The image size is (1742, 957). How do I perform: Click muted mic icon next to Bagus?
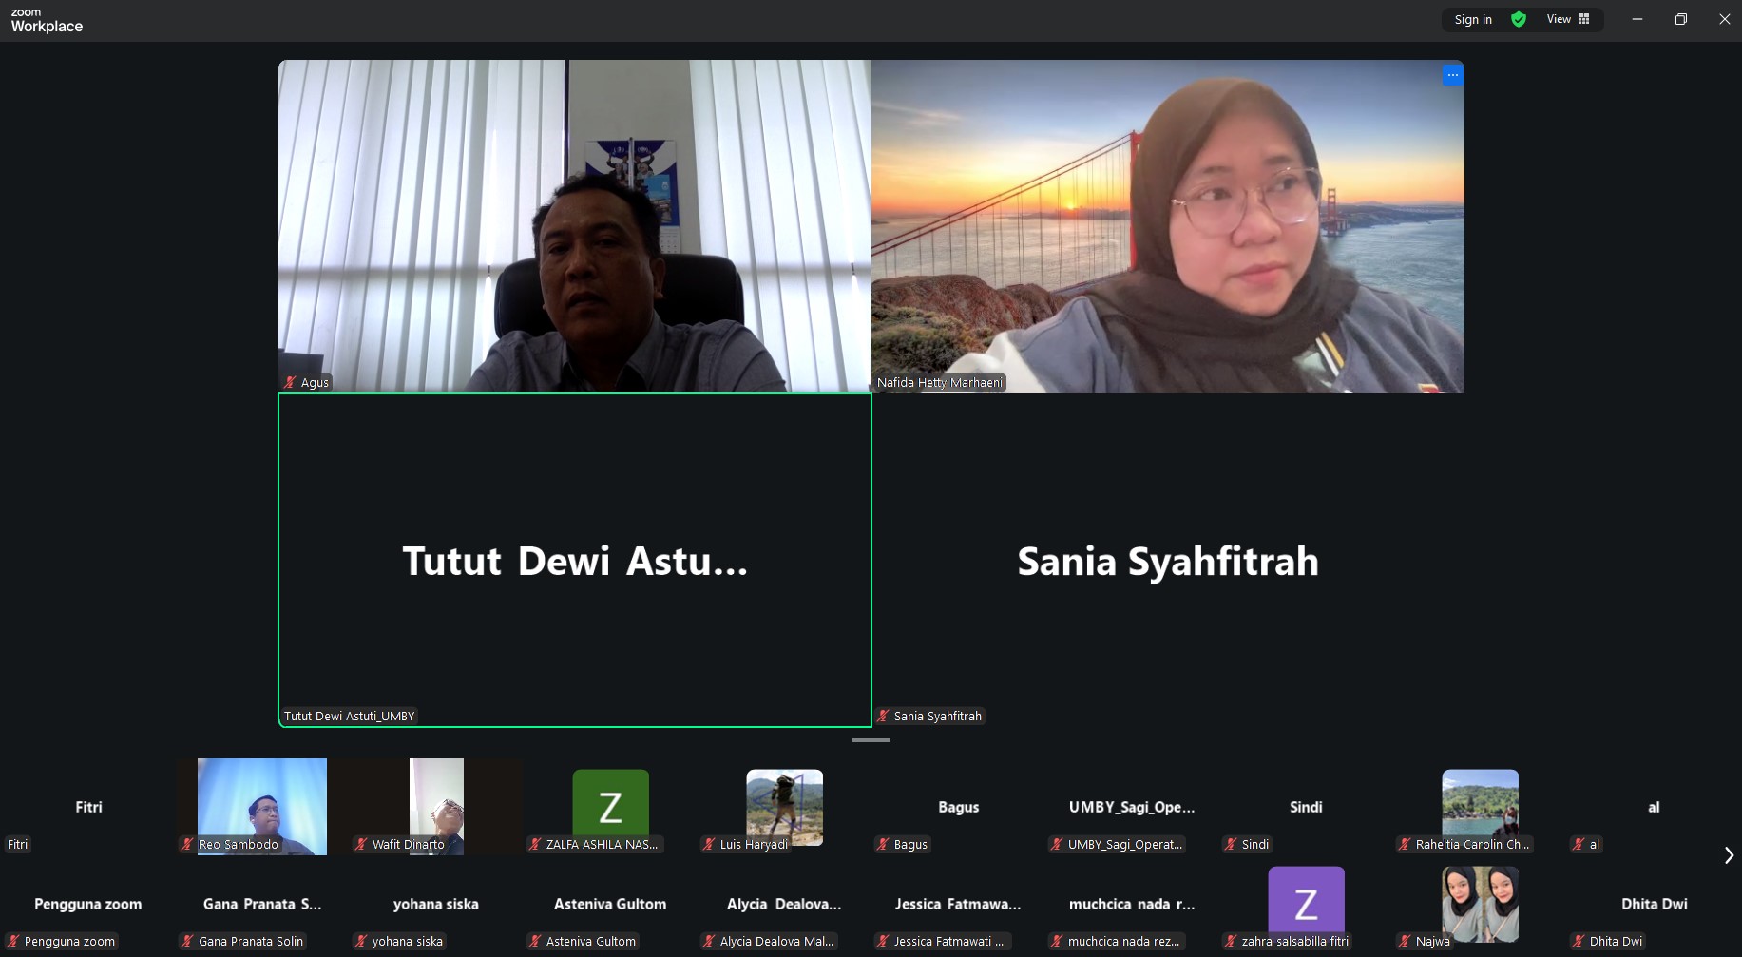pos(883,845)
